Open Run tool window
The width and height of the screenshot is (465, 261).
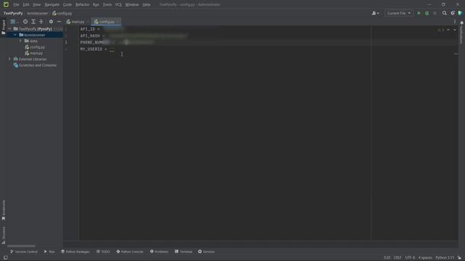tap(49, 252)
